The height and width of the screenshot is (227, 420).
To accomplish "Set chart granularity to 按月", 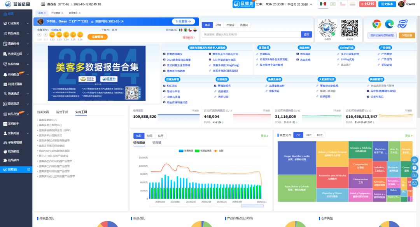I will [161, 136].
